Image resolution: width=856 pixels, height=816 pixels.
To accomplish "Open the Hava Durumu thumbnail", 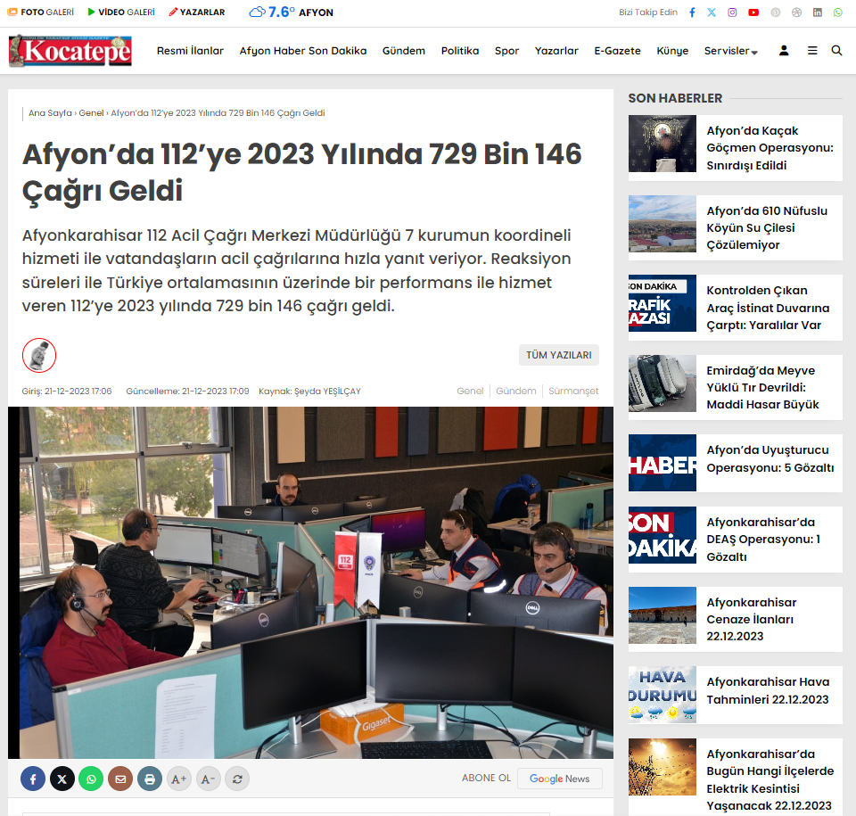I will (x=663, y=695).
